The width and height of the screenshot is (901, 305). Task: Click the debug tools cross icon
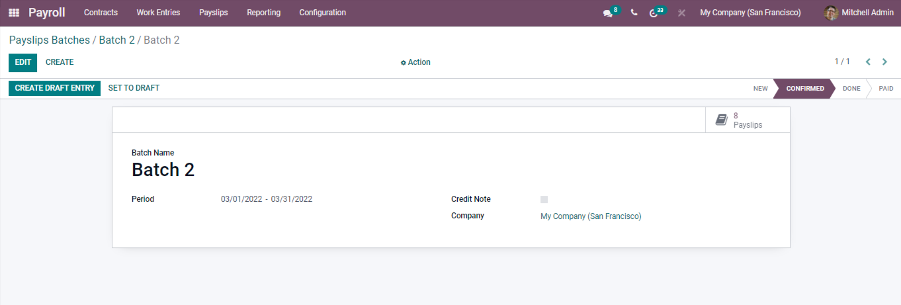tap(681, 13)
